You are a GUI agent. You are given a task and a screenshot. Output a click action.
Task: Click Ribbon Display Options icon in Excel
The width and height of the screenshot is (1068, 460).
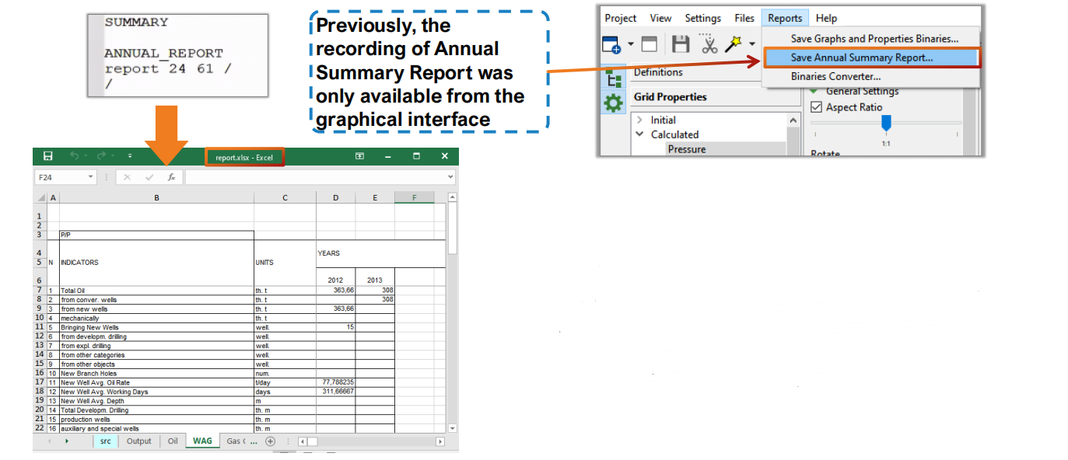point(360,156)
